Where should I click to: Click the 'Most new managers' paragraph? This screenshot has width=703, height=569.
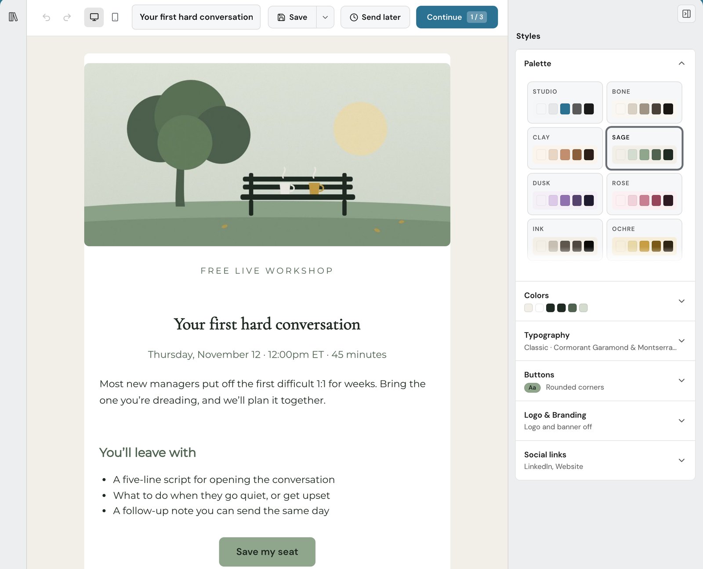tap(263, 392)
